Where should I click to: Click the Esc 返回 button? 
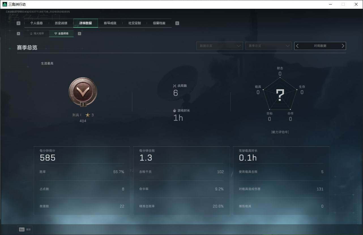(x=25, y=229)
